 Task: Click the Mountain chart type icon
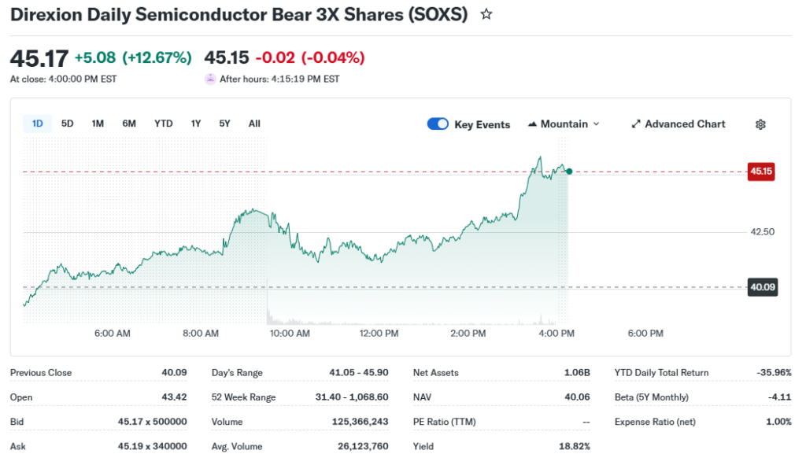(x=532, y=124)
